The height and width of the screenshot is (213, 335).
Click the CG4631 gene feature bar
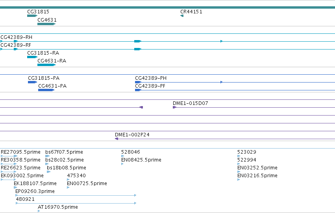[x=46, y=24]
